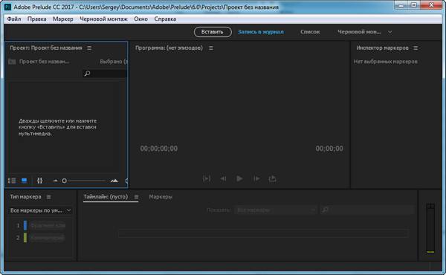This screenshot has height=275, width=446.
Task: Open the Тип маркера panel menu icon
Action: pos(48,197)
